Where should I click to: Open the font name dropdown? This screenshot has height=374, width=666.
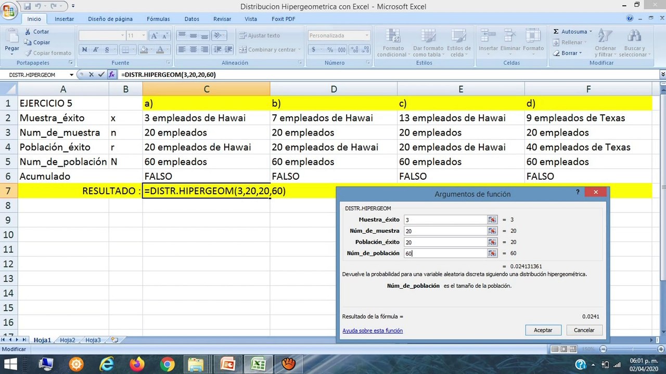tap(123, 36)
